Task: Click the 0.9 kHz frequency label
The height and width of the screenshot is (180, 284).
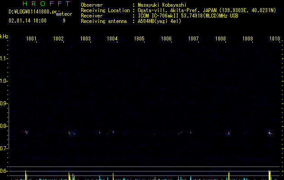Action: (x=4, y=103)
